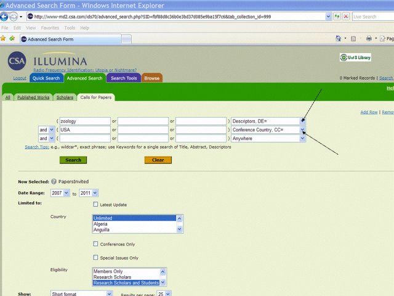
Task: Switch to the Browse tab
Action: pos(152,78)
